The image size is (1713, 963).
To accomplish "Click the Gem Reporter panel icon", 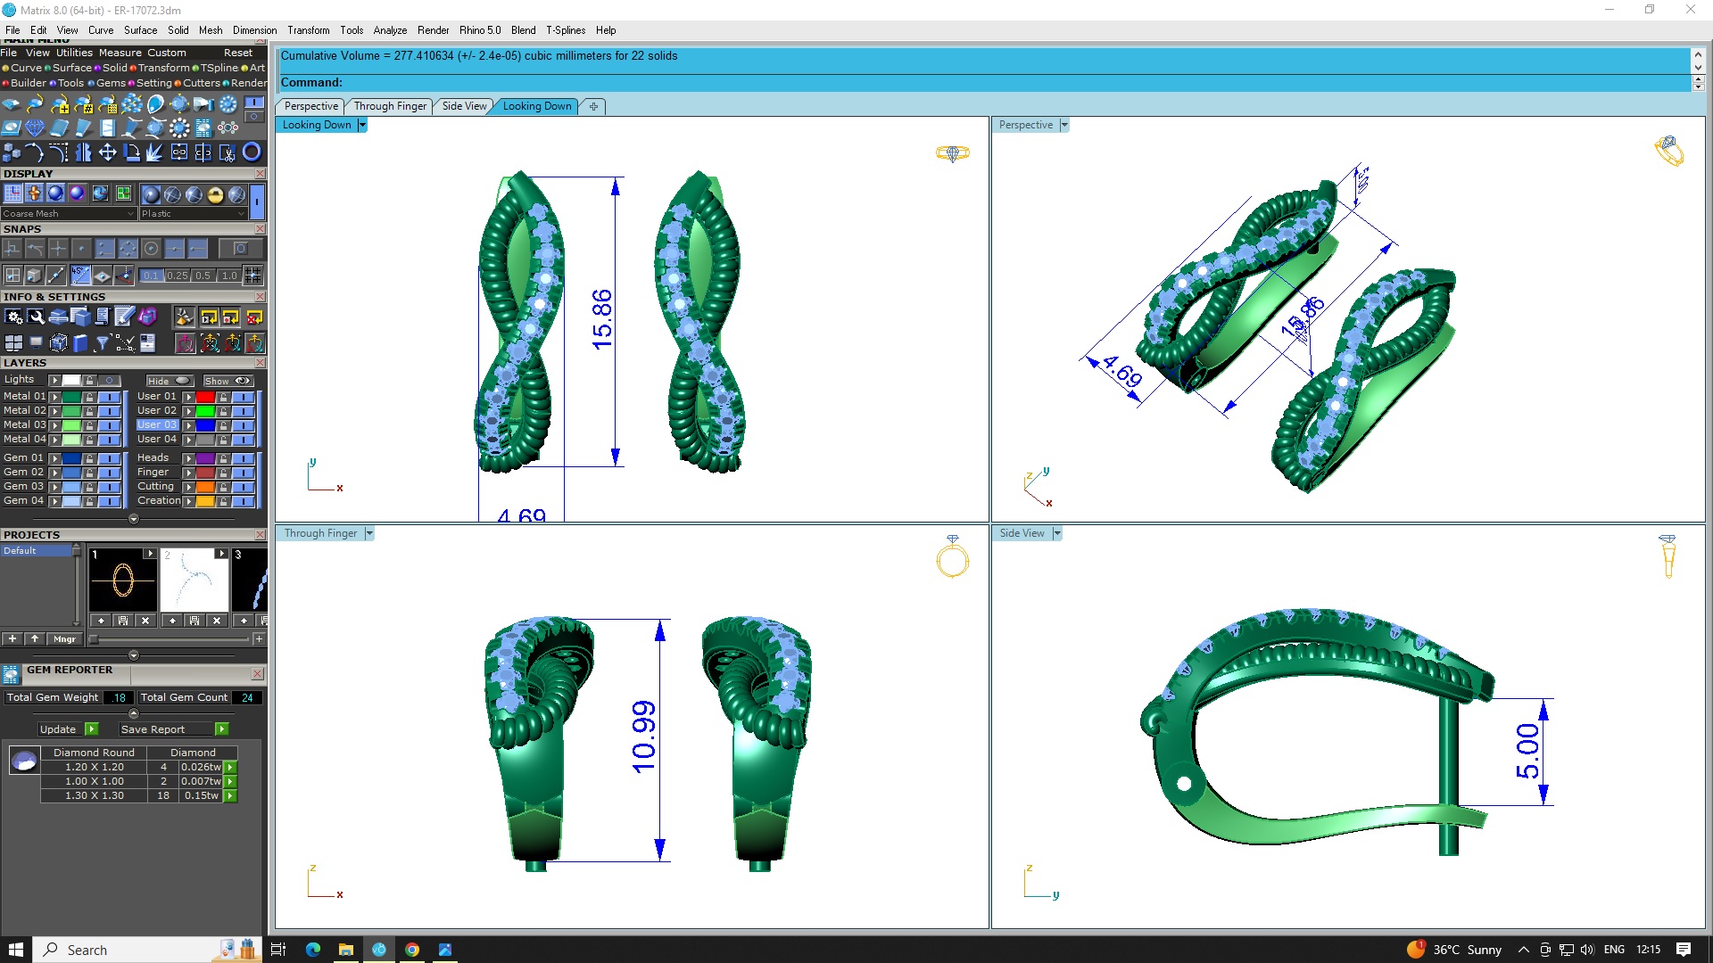I will (11, 674).
